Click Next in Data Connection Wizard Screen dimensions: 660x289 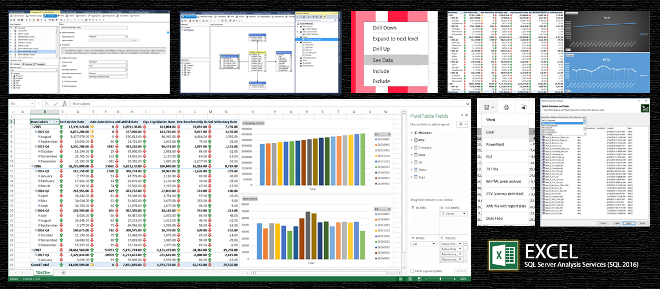coord(628,223)
